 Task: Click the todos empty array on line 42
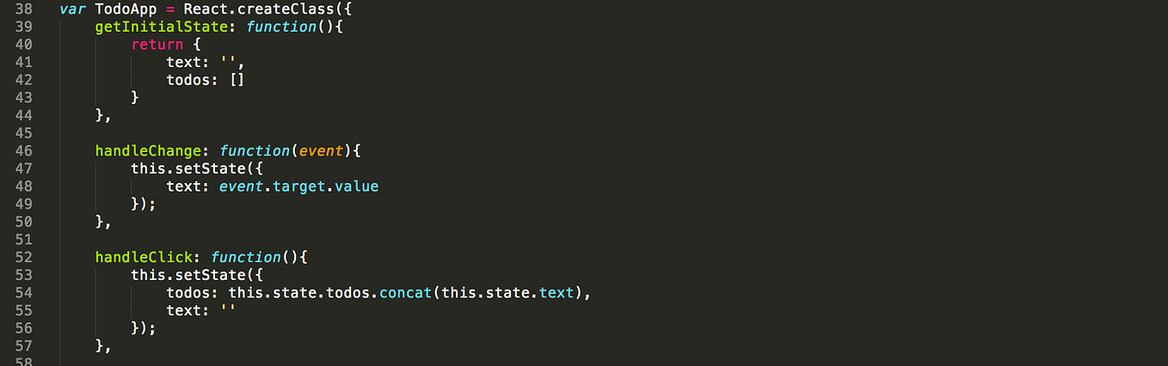point(238,80)
